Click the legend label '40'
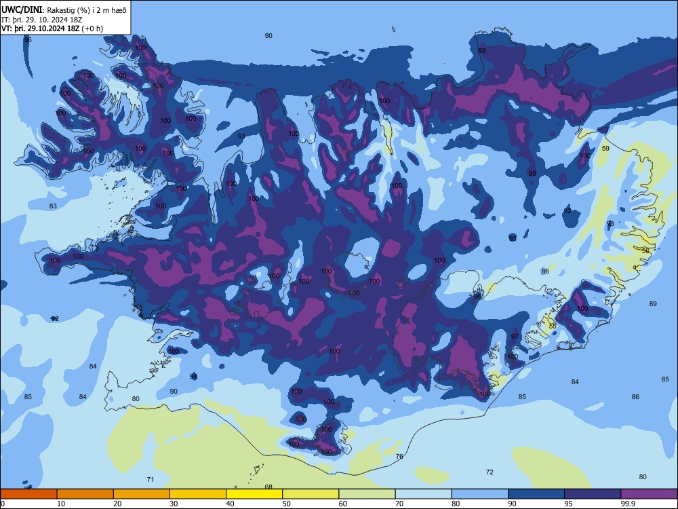This screenshot has height=509, width=678. pyautogui.click(x=231, y=504)
